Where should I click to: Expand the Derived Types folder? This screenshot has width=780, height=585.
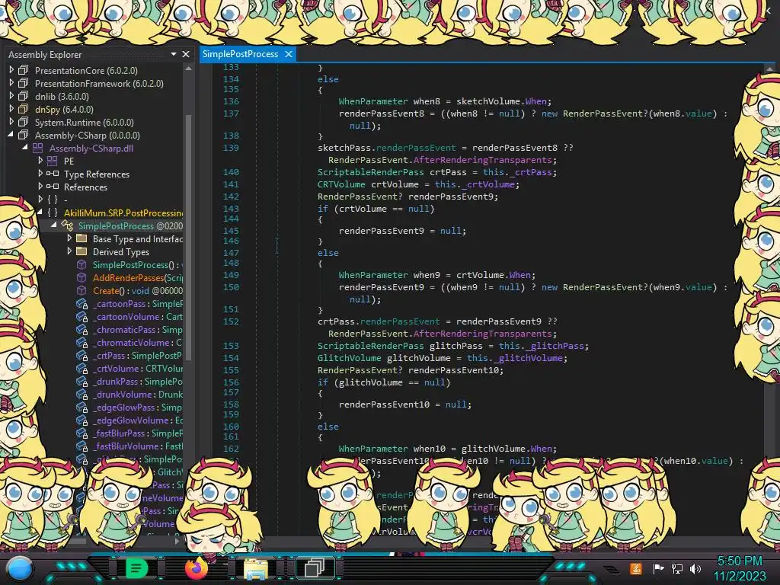[x=69, y=251]
